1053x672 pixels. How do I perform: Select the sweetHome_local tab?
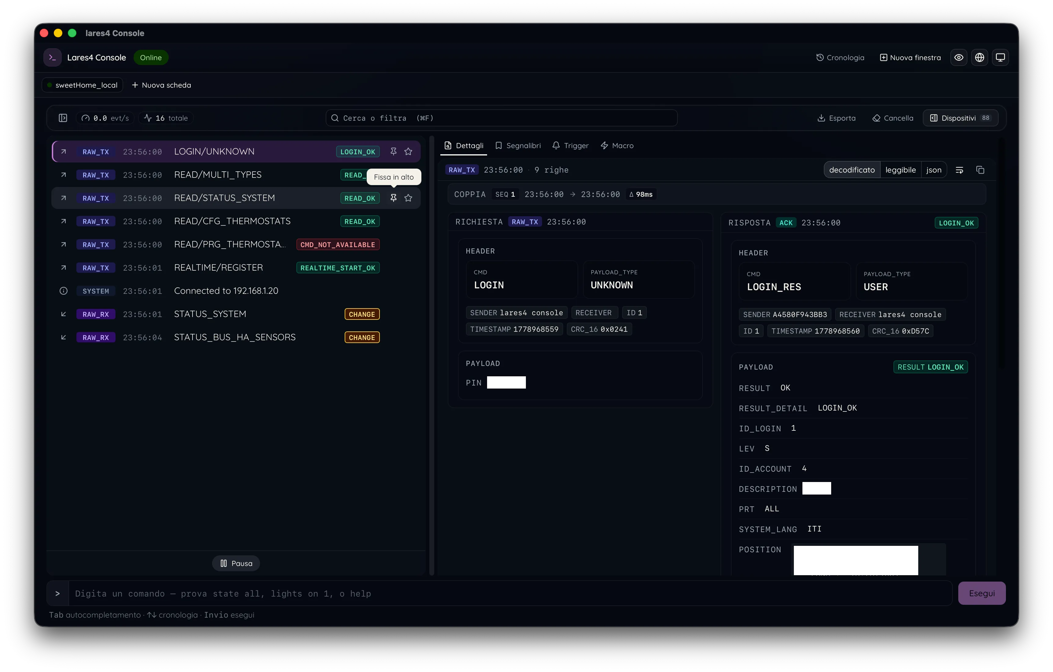[x=82, y=85]
